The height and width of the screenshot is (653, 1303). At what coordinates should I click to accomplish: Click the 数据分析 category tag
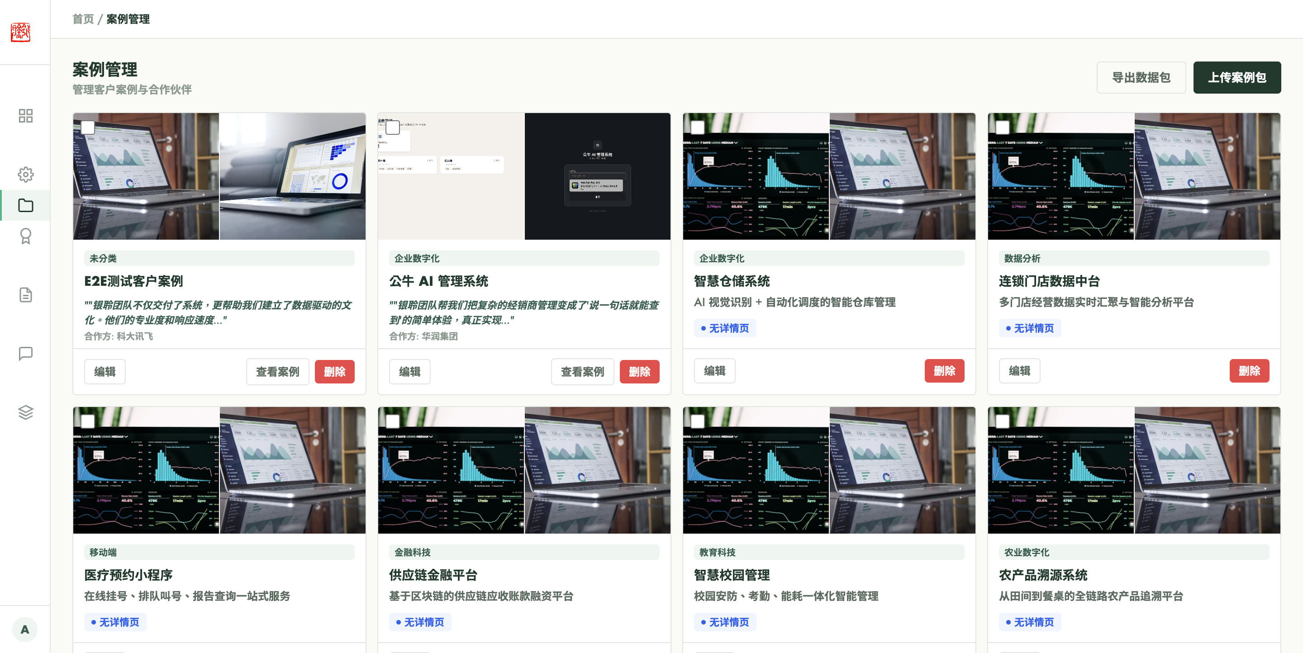pos(1134,258)
